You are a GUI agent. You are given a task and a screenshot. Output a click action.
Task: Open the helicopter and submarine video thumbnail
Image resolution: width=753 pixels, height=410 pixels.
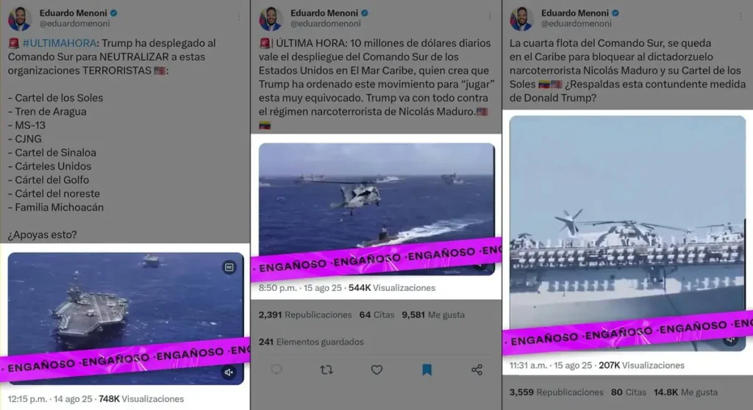(x=376, y=209)
